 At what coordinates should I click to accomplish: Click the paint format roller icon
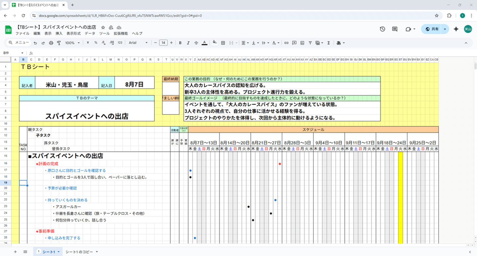59,43
